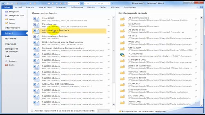Pin interrogation enfant.doc to the list
This screenshot has height=115, width=205.
click(x=109, y=37)
